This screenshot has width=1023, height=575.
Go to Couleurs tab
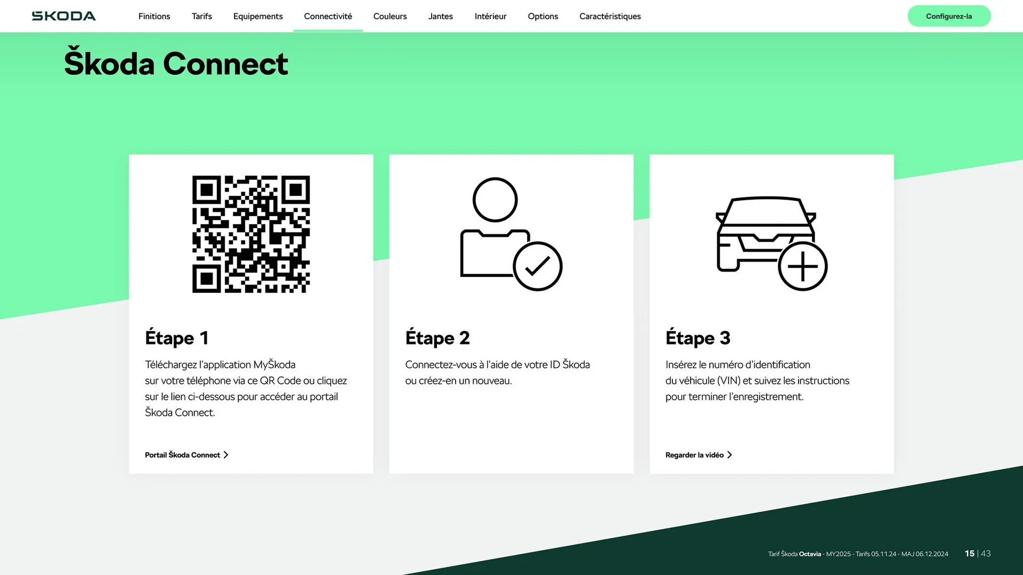coord(389,16)
